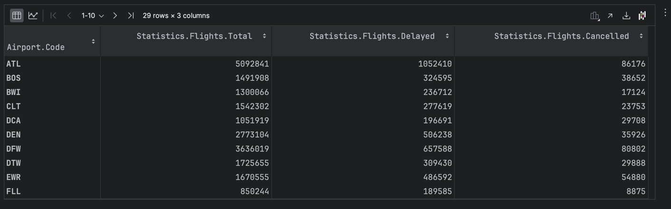This screenshot has height=209, width=671.
Task: Select the ATL row index
Action: (x=14, y=64)
